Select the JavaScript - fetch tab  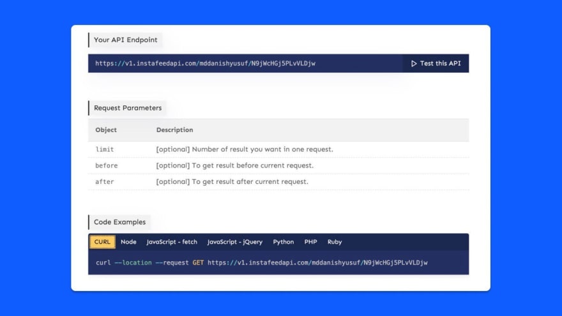(x=172, y=242)
